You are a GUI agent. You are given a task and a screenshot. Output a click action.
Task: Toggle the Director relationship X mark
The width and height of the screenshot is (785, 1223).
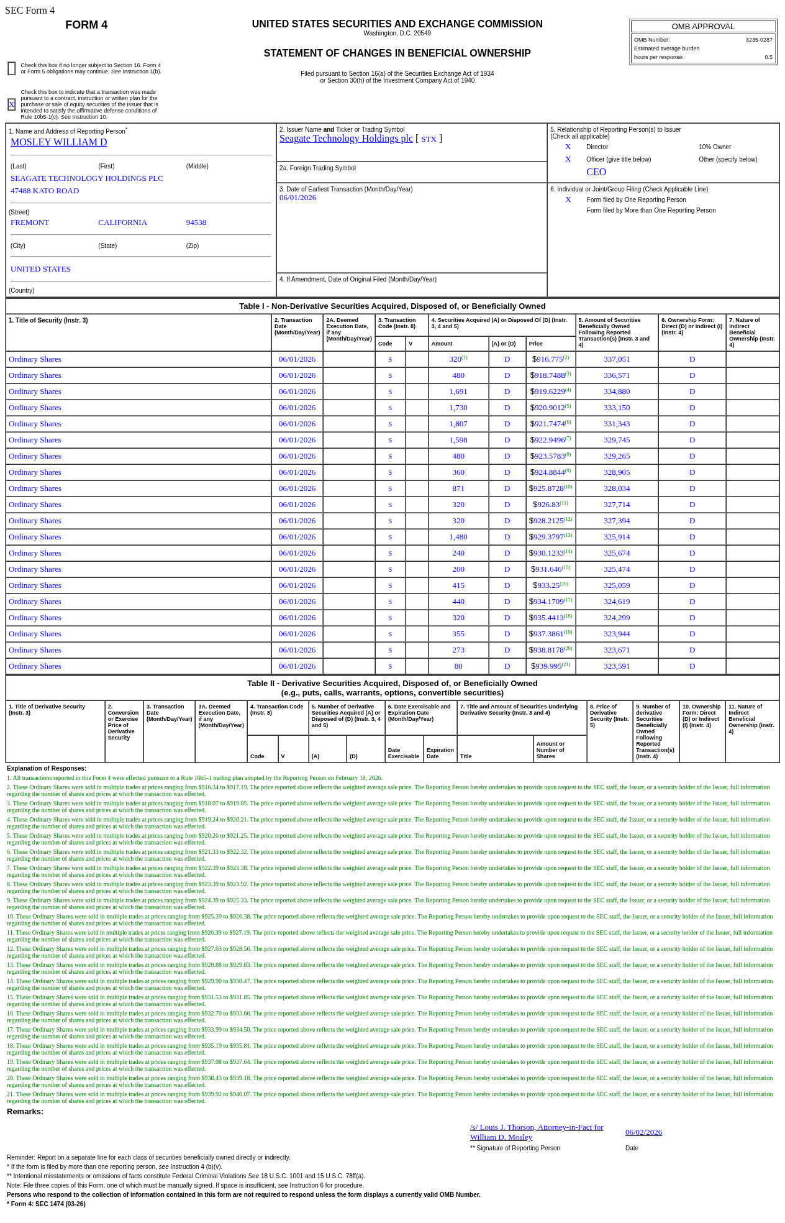click(568, 147)
